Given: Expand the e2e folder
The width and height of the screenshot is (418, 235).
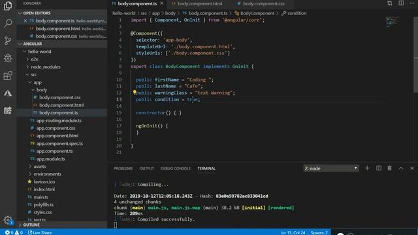Looking at the screenshot, I should tap(27, 59).
